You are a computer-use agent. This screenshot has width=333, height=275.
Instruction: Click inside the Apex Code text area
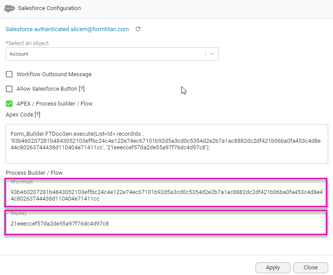tap(166, 144)
